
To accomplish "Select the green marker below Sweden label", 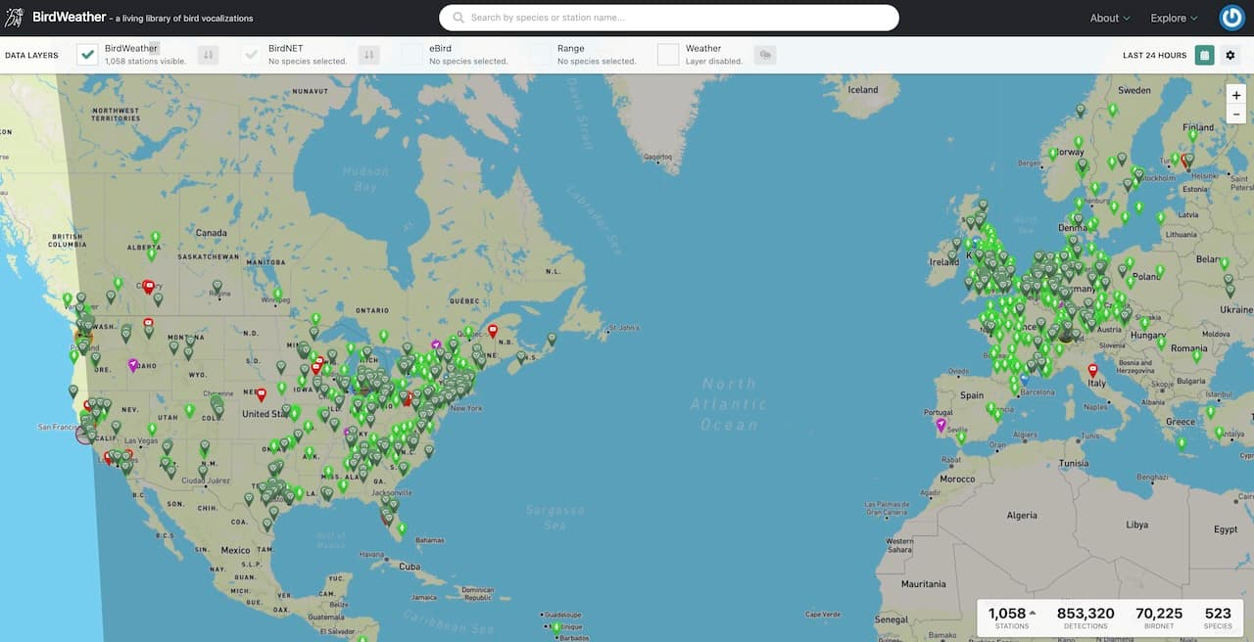I will point(1112,110).
